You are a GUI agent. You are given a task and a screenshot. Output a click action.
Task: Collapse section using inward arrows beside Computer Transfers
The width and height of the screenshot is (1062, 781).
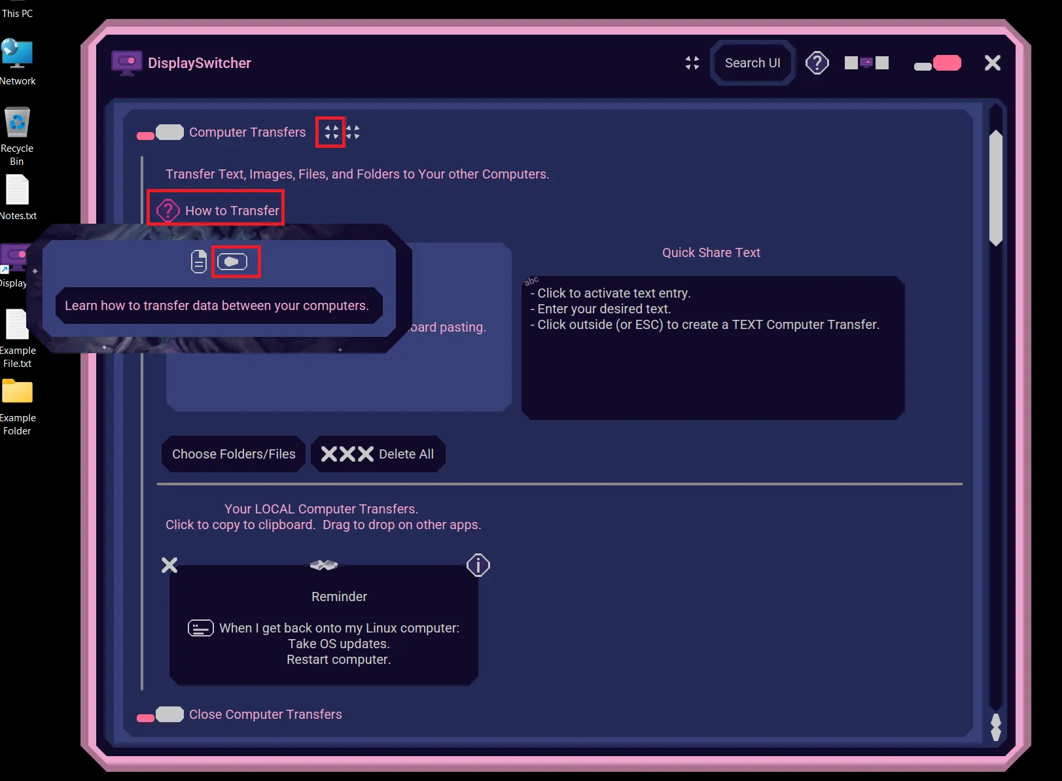coord(331,132)
